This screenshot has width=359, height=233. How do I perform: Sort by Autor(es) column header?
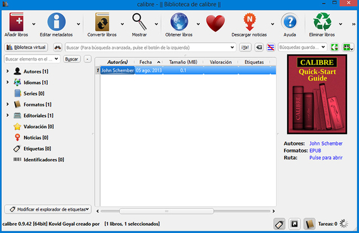117,62
